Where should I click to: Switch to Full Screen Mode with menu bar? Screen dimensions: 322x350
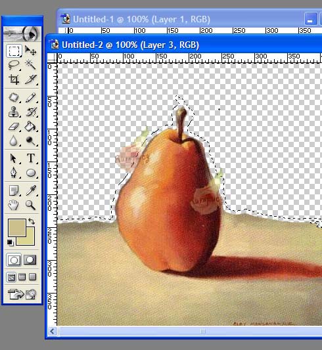coord(22,277)
